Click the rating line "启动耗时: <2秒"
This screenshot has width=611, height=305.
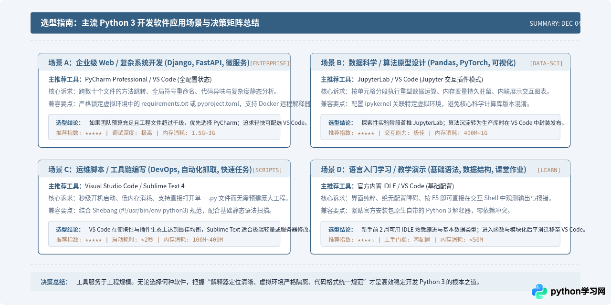click(x=139, y=240)
